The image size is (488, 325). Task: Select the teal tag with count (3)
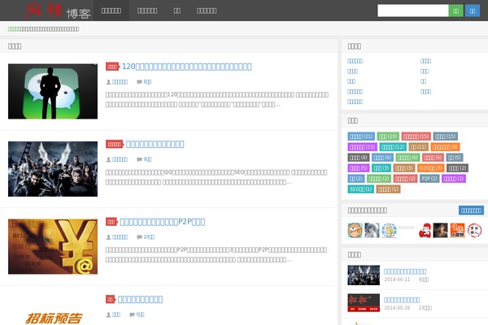tap(381, 168)
